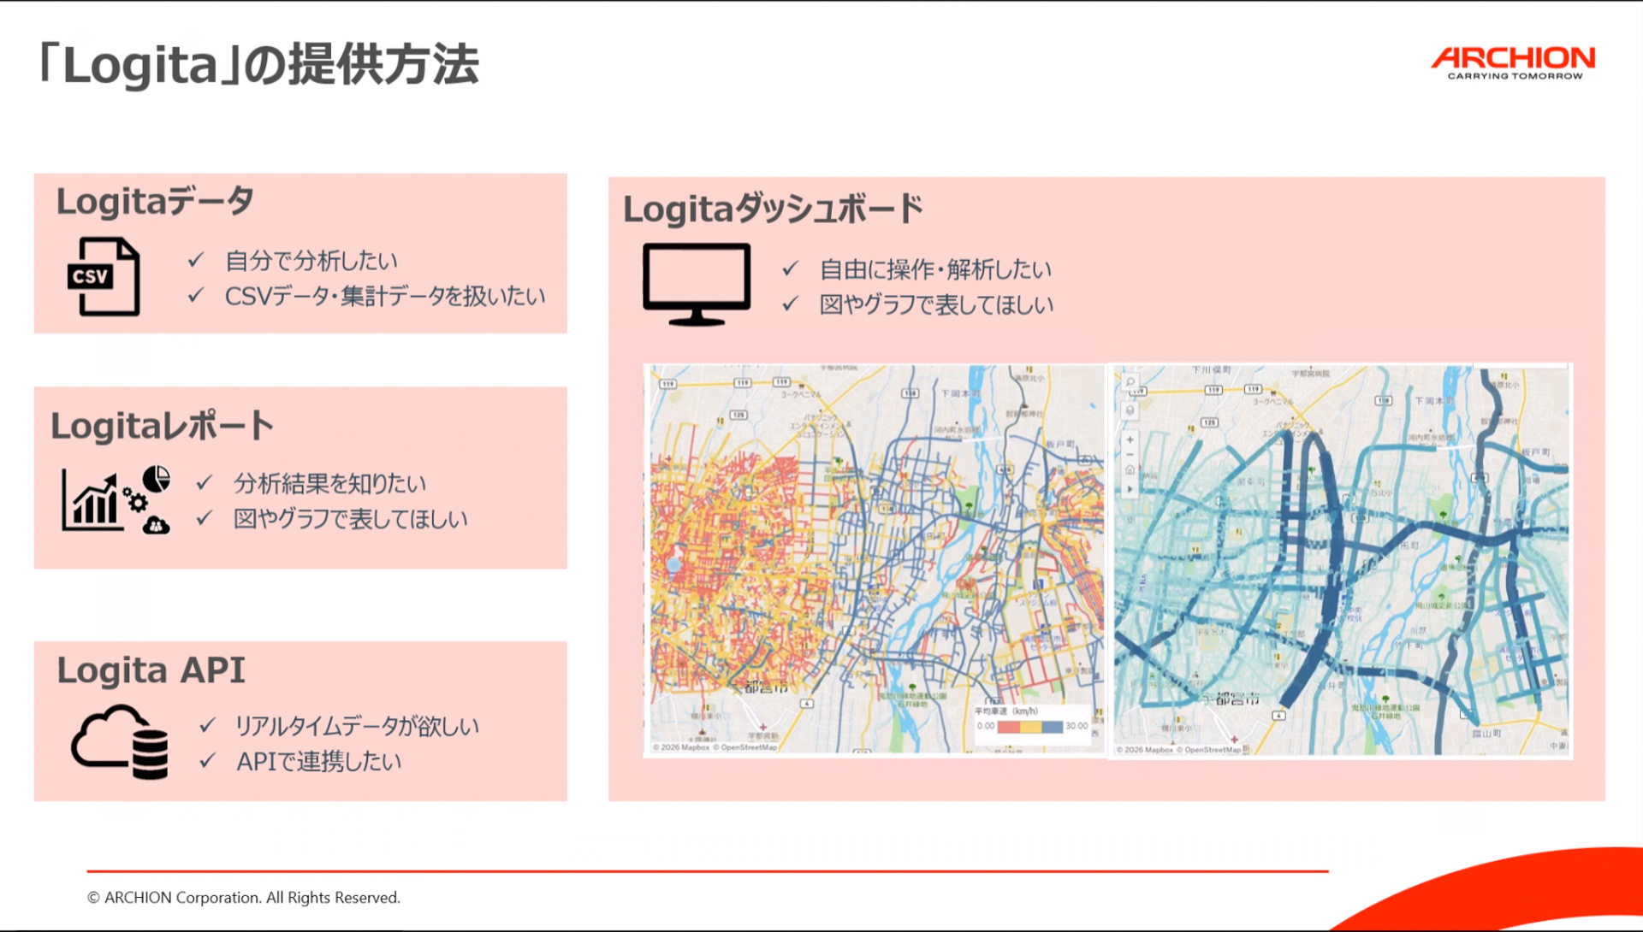Zoom out with the map minus button
Screen dimensions: 1643x932
[1130, 454]
